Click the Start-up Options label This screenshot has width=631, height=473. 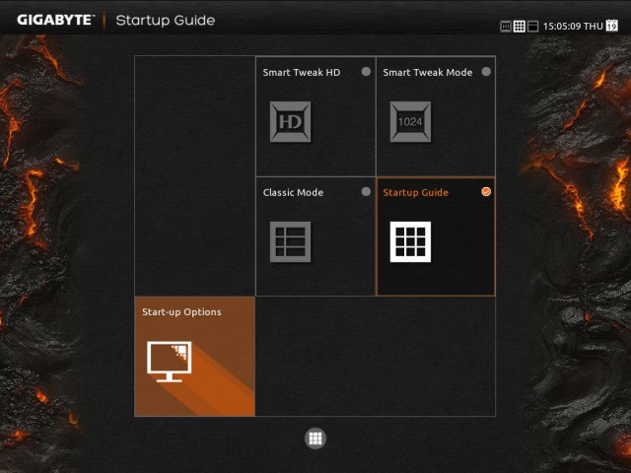point(181,312)
